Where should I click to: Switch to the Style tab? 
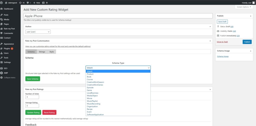click(51, 52)
